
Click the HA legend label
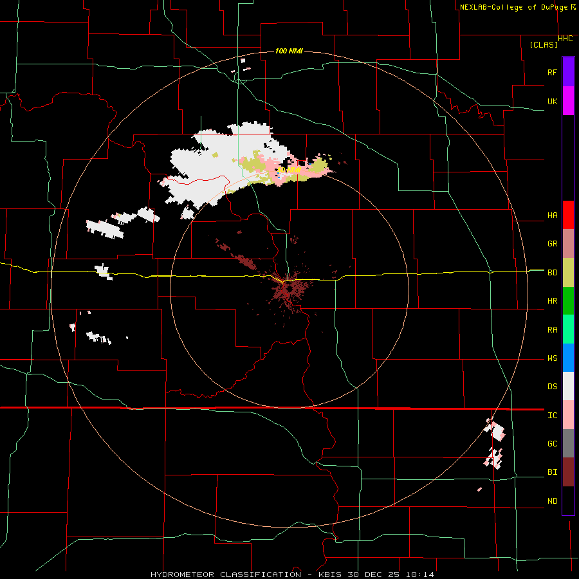click(x=552, y=216)
